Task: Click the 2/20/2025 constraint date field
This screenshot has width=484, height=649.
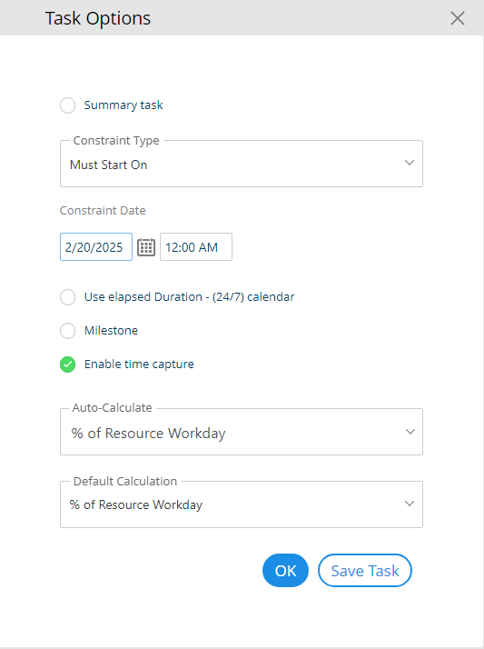Action: click(96, 246)
